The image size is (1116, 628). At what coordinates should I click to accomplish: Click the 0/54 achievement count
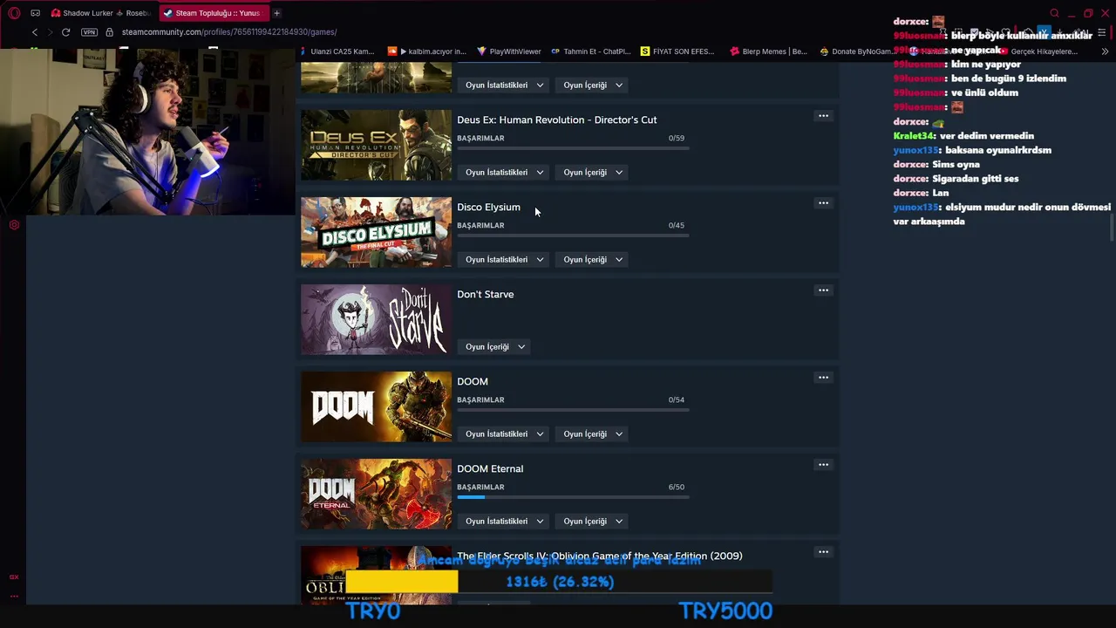pos(677,399)
